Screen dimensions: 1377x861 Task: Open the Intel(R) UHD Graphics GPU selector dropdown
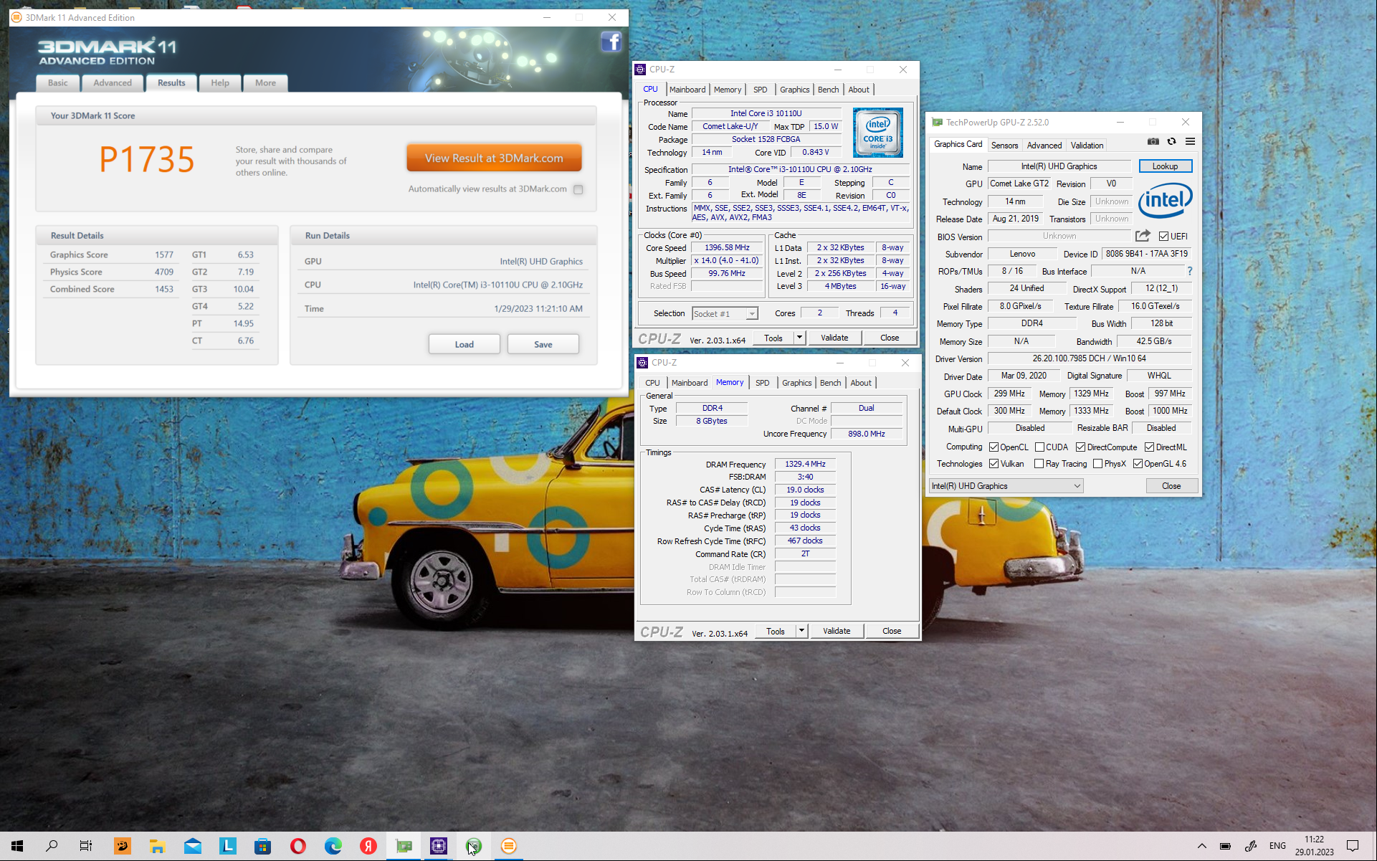pyautogui.click(x=1006, y=486)
